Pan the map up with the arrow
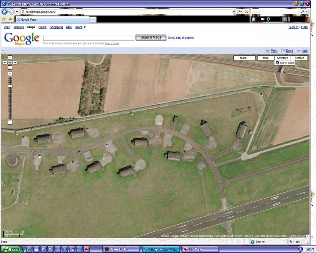The image size is (316, 253). [10, 58]
